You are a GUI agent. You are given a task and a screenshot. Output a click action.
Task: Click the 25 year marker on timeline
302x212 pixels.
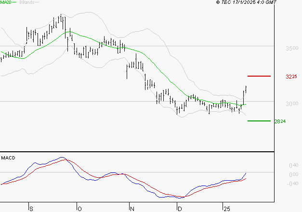pos(227,209)
